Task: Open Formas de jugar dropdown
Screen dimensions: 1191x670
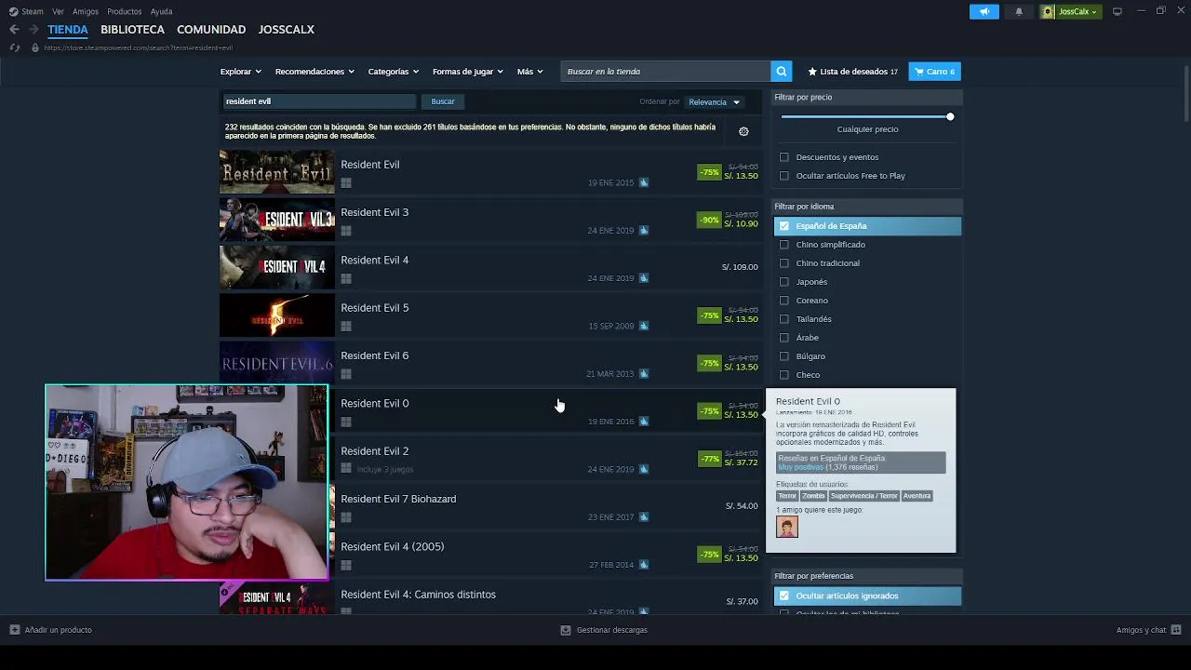Action: [x=467, y=72]
